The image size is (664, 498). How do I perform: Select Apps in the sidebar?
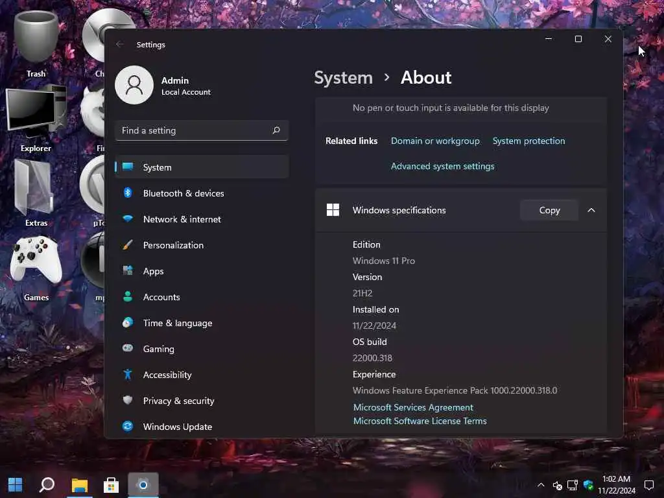(202, 271)
